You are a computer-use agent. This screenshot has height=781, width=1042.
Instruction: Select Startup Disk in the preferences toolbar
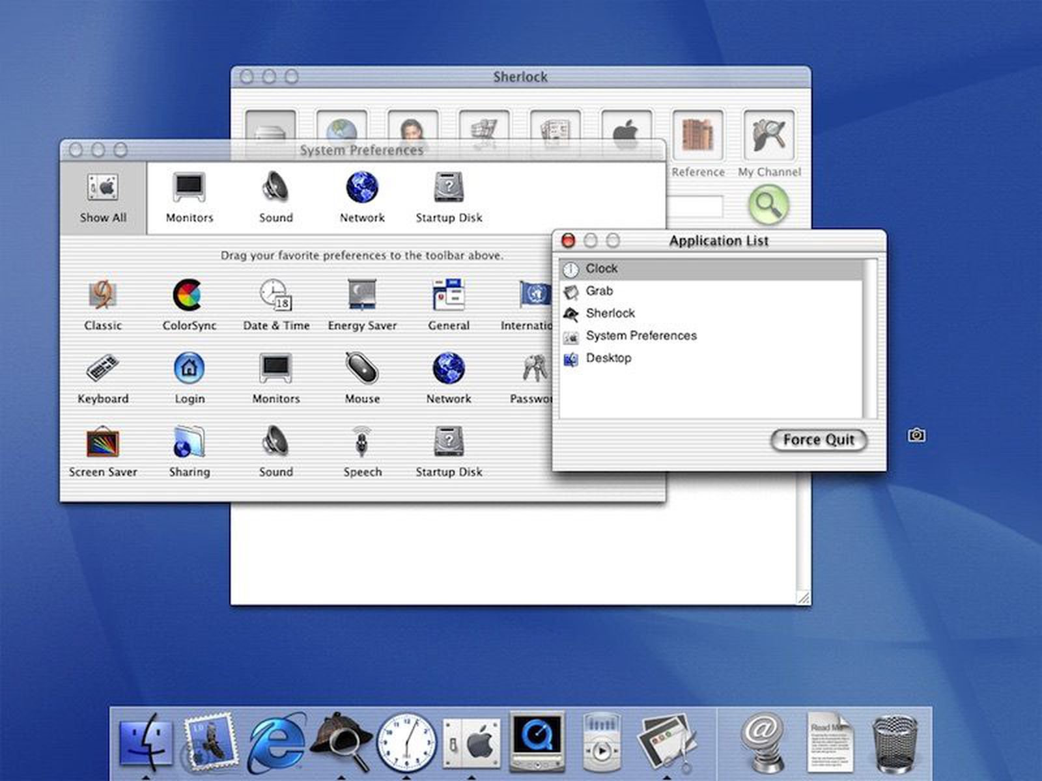[x=448, y=192]
